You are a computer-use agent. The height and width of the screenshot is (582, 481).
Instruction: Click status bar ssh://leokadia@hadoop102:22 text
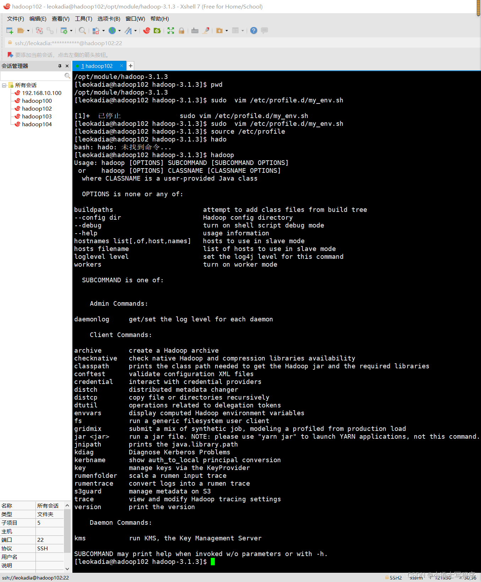[35, 578]
